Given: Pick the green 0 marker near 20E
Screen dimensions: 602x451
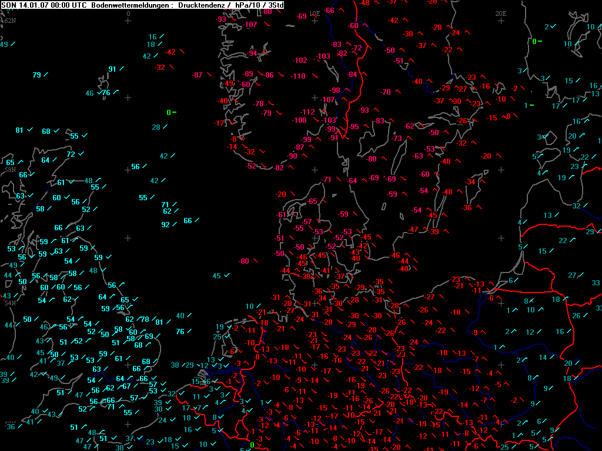Looking at the screenshot, I should coord(534,41).
